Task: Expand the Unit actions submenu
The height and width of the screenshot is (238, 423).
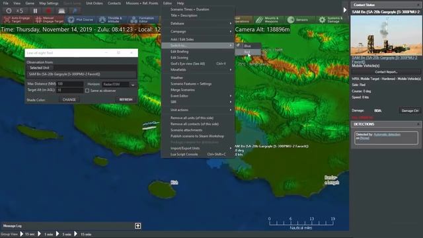Action: 198,110
